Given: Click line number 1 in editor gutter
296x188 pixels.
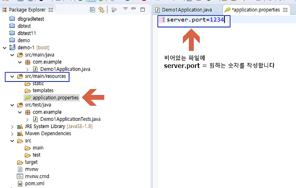Looking at the screenshot, I should (x=163, y=20).
